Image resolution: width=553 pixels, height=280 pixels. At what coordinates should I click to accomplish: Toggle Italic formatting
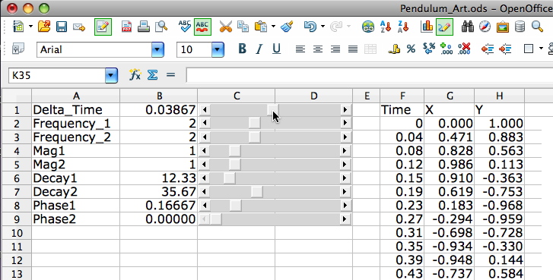pyautogui.click(x=259, y=49)
